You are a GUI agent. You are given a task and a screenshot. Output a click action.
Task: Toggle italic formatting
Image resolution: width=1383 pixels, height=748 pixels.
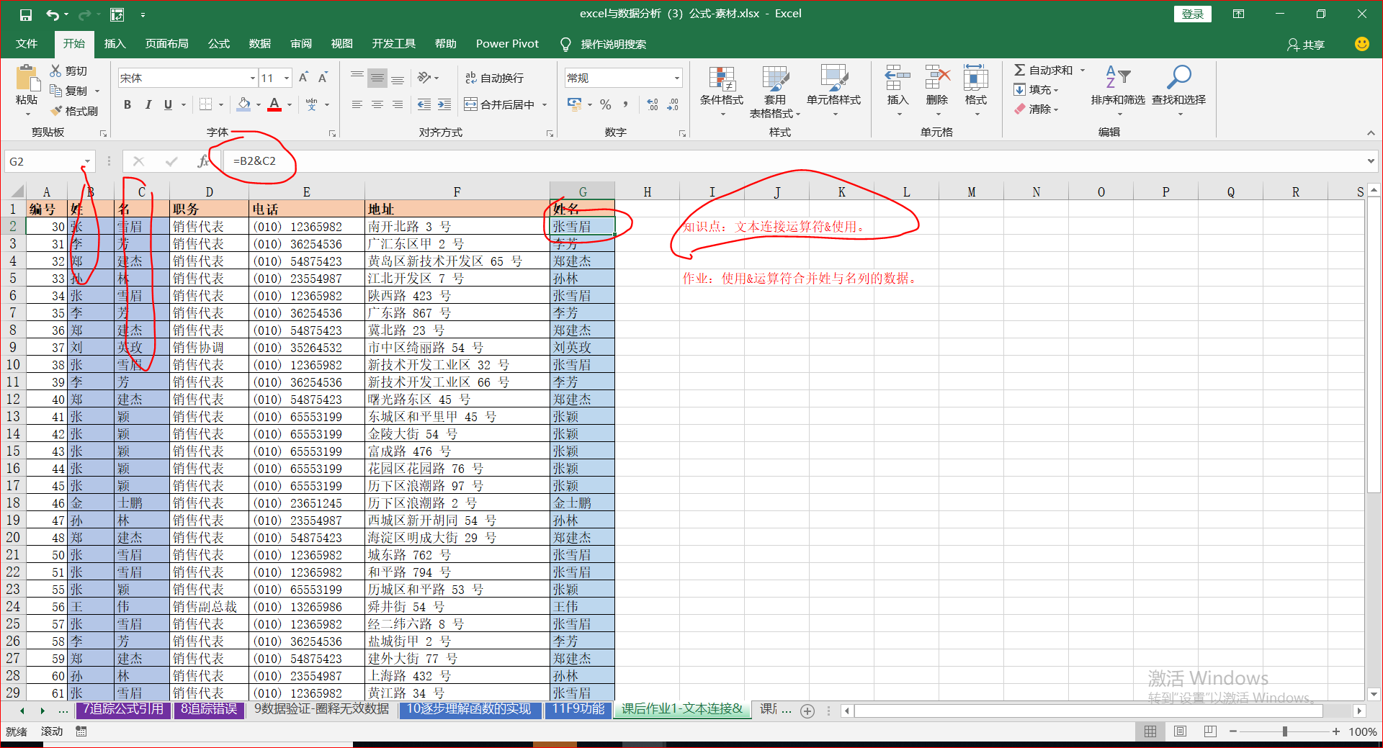pos(148,105)
